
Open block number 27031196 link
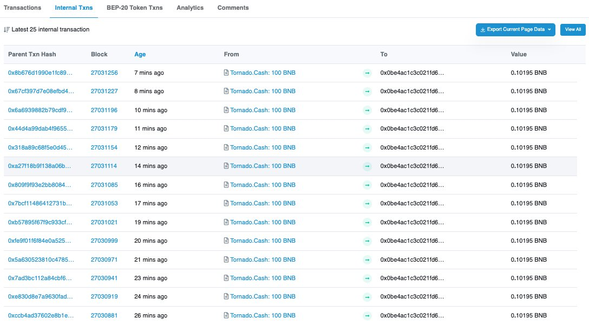(104, 110)
